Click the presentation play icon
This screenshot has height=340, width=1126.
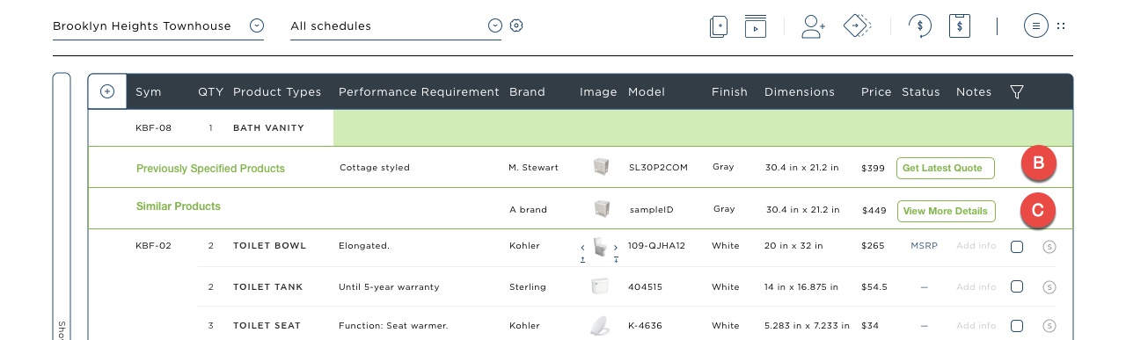pos(755,26)
